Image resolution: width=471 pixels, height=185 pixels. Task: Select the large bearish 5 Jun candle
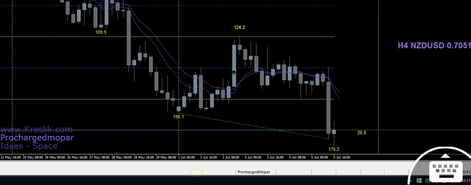pos(328,108)
